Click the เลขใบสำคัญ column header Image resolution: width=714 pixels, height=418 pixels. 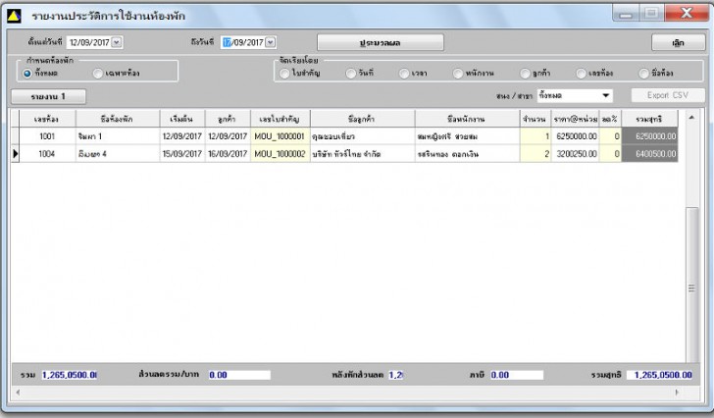coord(280,119)
